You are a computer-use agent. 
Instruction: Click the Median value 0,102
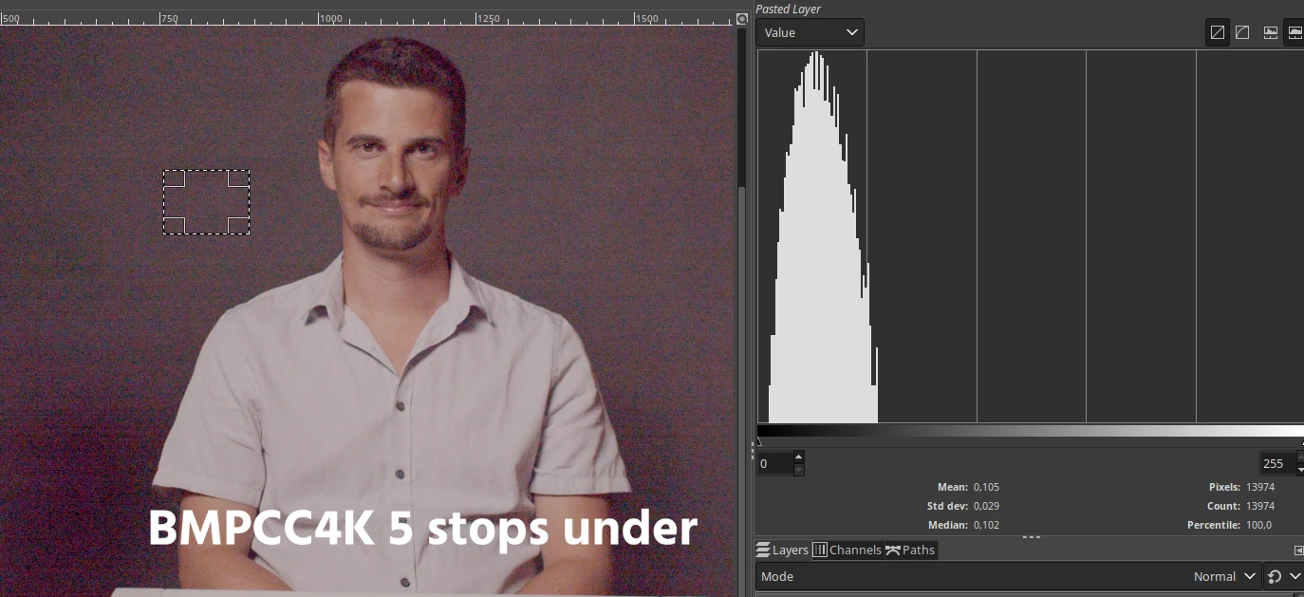[x=986, y=525]
